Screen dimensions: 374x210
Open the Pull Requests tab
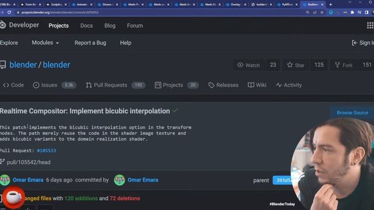pyautogui.click(x=116, y=85)
